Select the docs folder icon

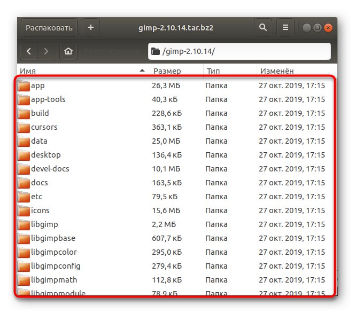pyautogui.click(x=24, y=183)
